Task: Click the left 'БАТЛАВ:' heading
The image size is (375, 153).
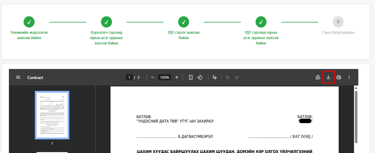Action: click(x=144, y=117)
